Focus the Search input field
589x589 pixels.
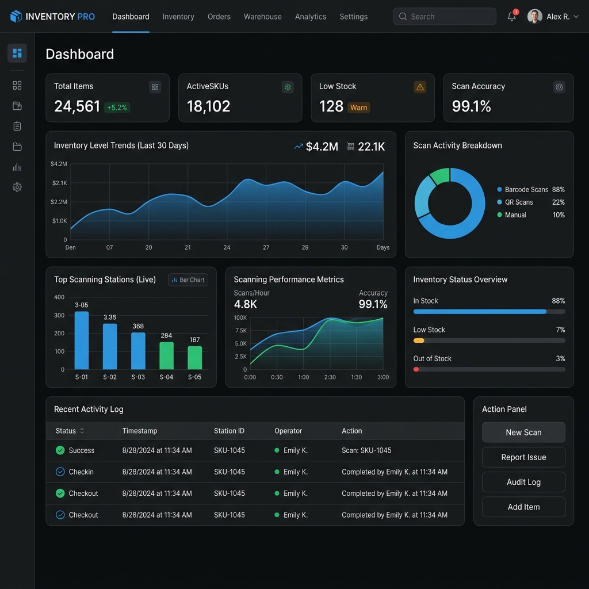coord(445,17)
